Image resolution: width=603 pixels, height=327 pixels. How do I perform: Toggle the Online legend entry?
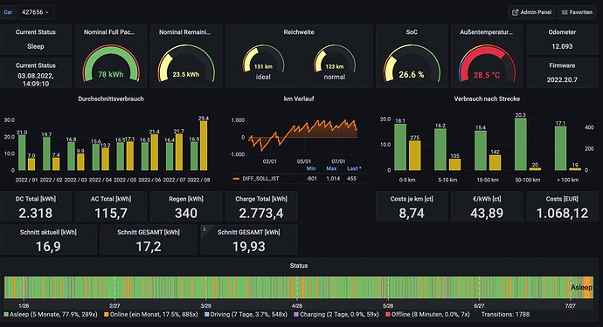151,314
